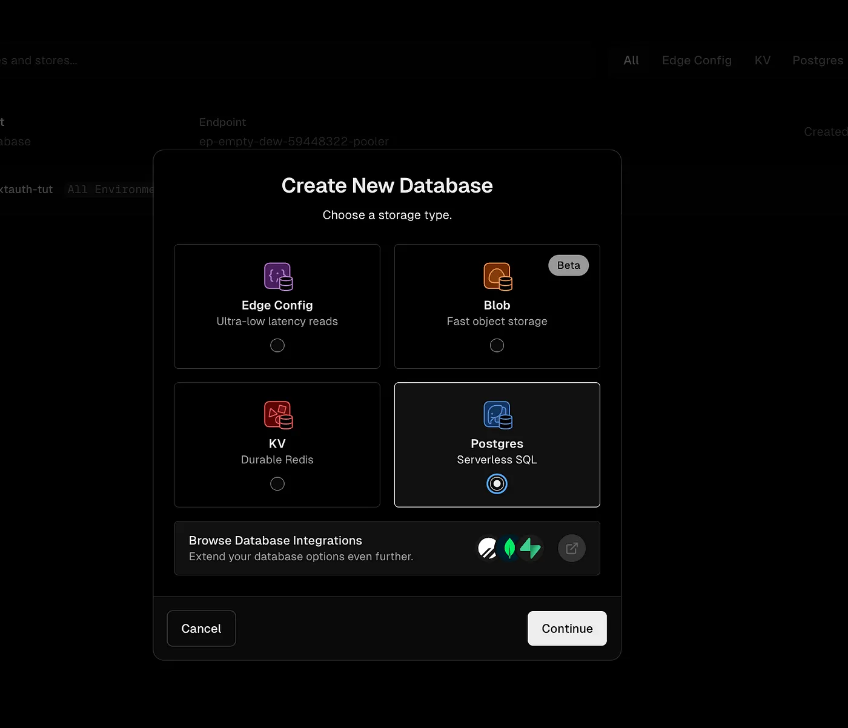This screenshot has height=728, width=848.
Task: Select the Edge Config radio button
Action: tap(277, 345)
